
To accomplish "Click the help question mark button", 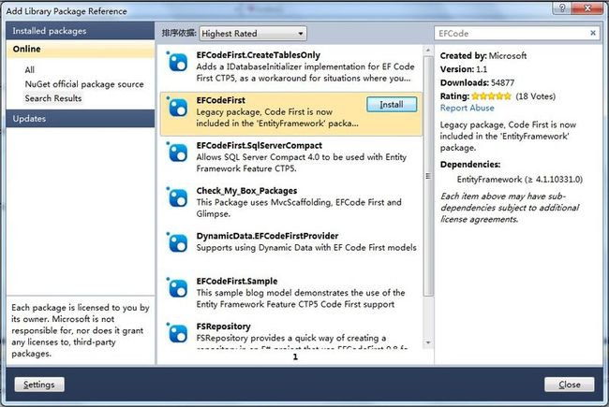I will pyautogui.click(x=562, y=7).
